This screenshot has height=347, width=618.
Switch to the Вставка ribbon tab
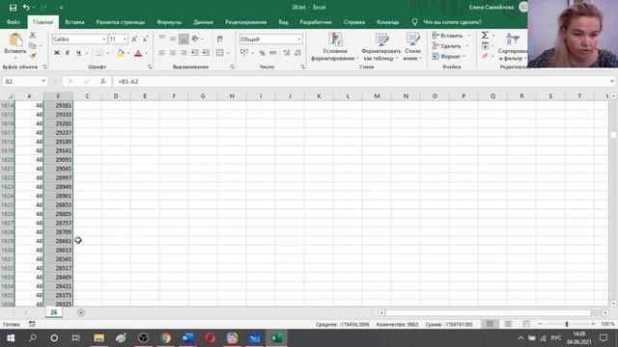coord(74,22)
